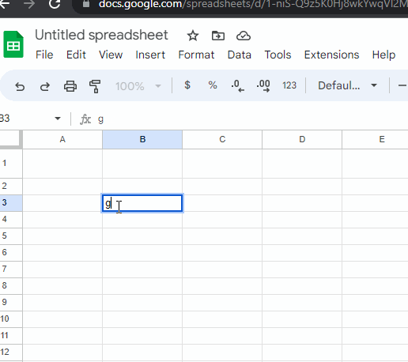Open the Format menu
408x362 pixels.
click(x=196, y=55)
